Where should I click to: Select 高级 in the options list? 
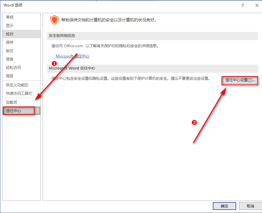21,76
